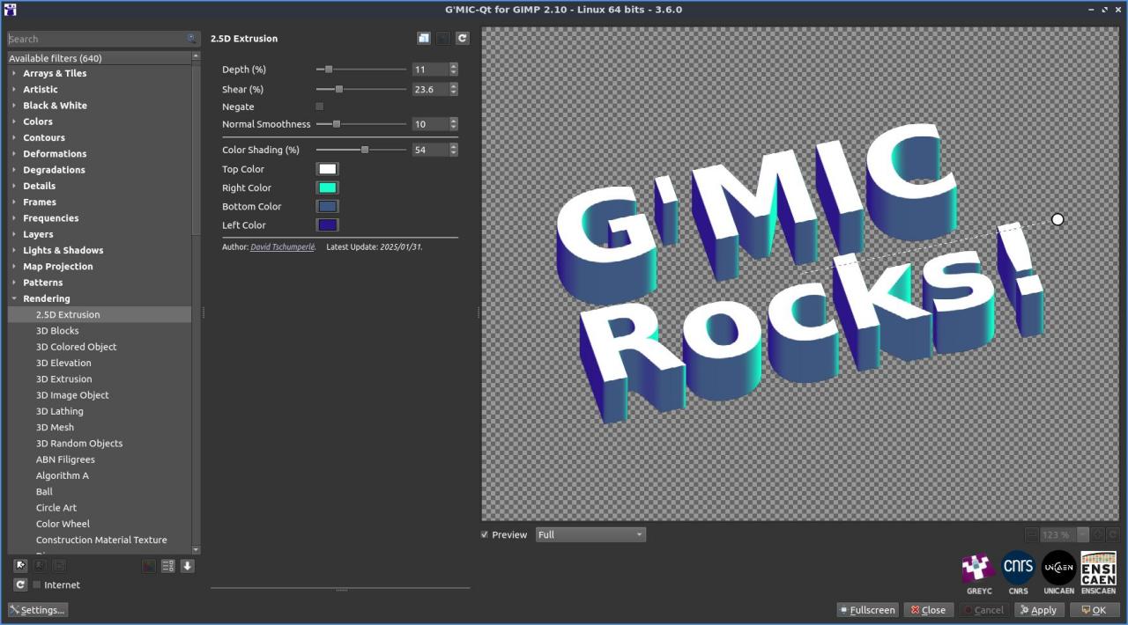Click the G'MIC window title-bar icon

coord(10,10)
